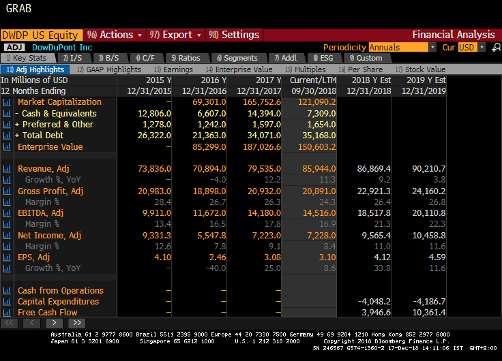
Task: Switch to the Ratios tab
Action: pyautogui.click(x=186, y=59)
